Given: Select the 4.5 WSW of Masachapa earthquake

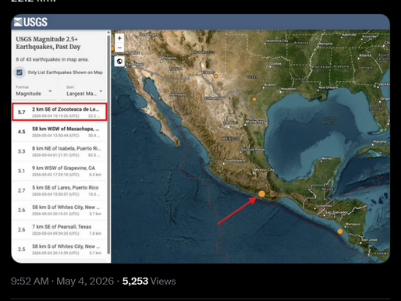Looking at the screenshot, I should click(x=59, y=132).
